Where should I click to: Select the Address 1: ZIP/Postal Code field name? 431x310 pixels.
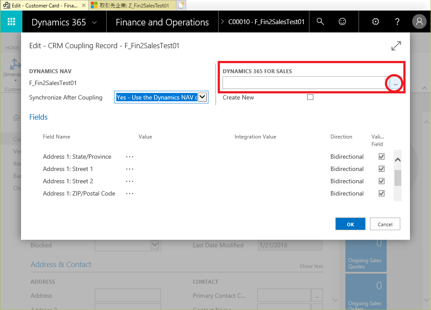[79, 193]
